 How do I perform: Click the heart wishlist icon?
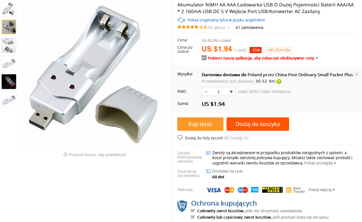180,138
